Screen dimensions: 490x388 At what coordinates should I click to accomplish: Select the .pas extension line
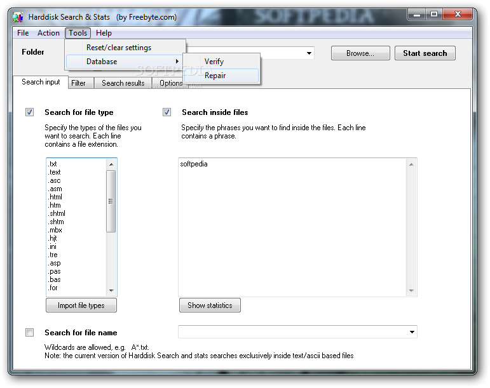(x=55, y=272)
